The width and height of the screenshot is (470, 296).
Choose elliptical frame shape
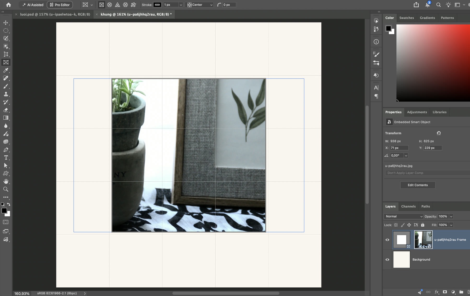coord(110,5)
